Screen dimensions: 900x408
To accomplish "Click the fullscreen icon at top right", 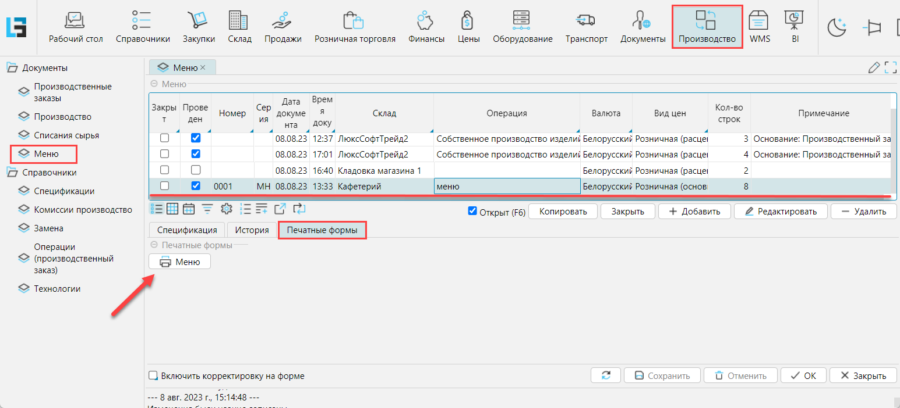I will click(890, 67).
